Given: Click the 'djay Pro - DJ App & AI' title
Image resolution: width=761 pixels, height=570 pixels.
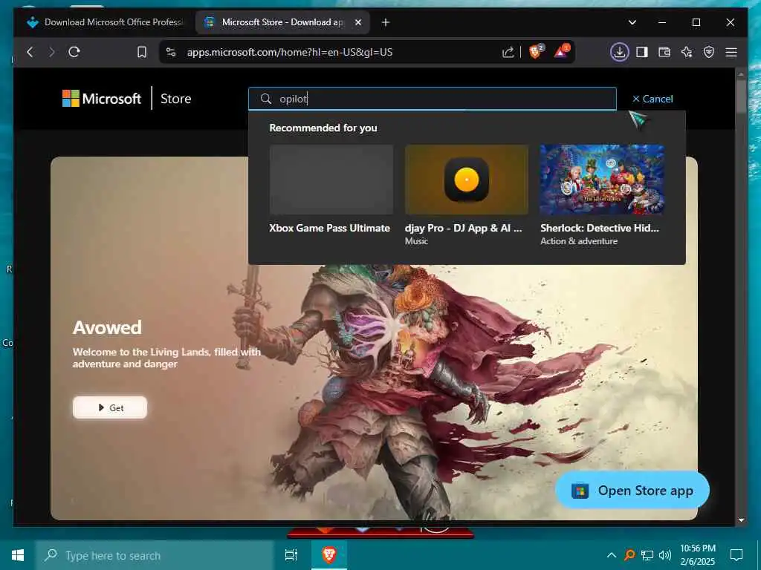Looking at the screenshot, I should click(x=464, y=228).
